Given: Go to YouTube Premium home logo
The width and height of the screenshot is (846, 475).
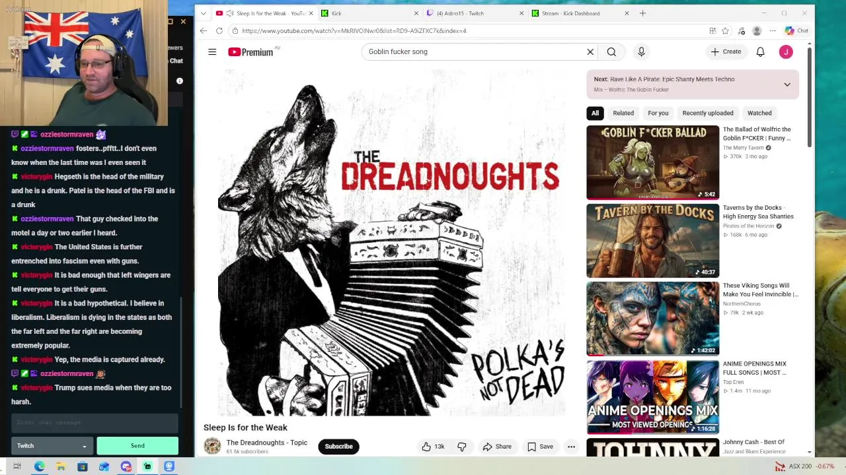Looking at the screenshot, I should click(x=250, y=51).
